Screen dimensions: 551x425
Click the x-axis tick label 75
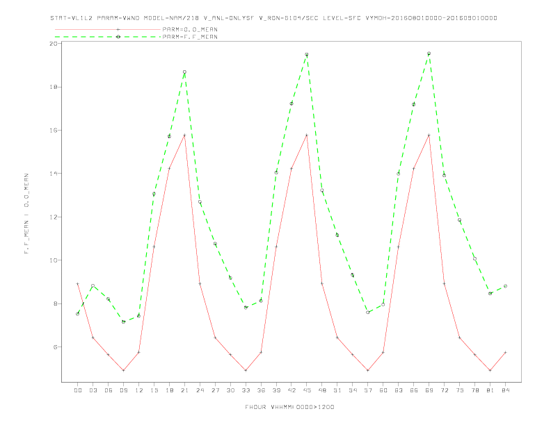(x=460, y=390)
